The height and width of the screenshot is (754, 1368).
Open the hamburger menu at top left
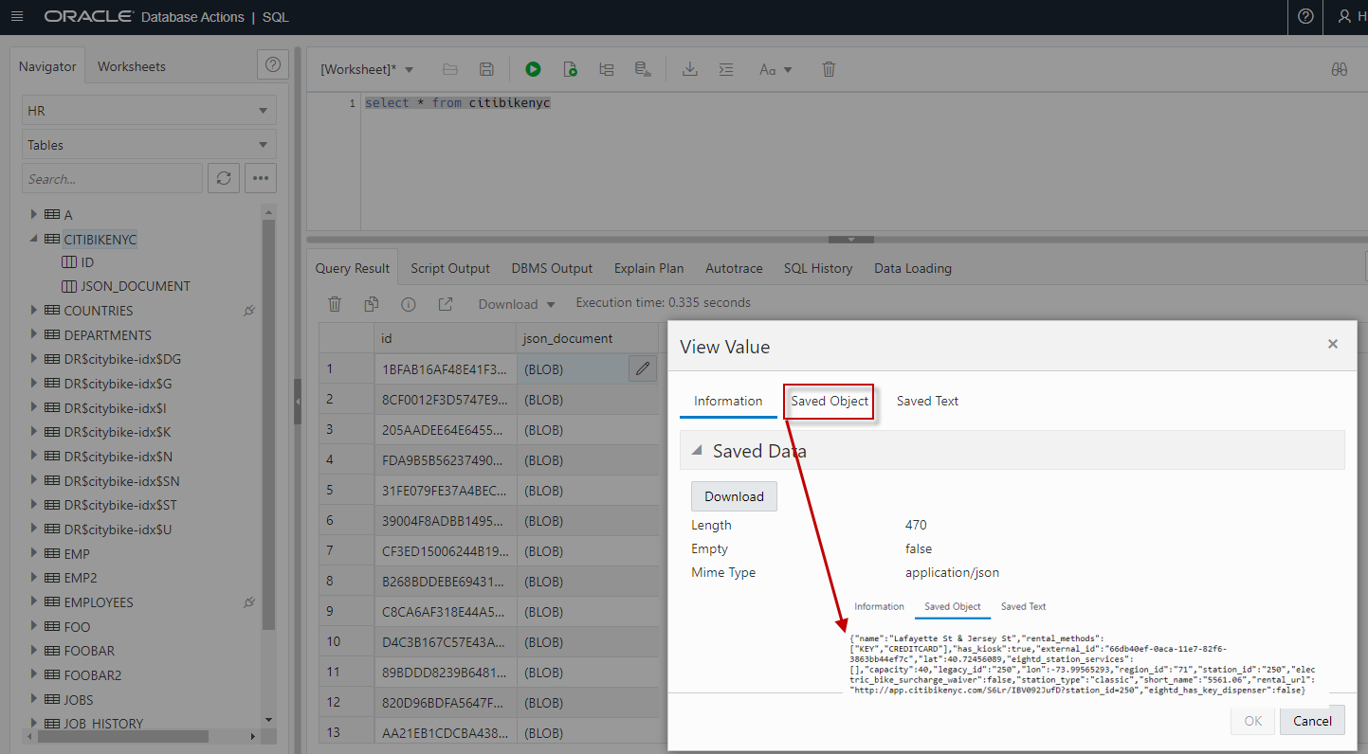(x=16, y=17)
